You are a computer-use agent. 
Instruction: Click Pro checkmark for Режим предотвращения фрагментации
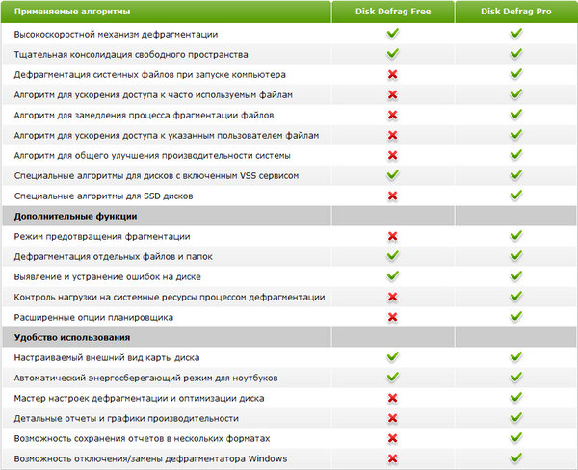(x=515, y=236)
